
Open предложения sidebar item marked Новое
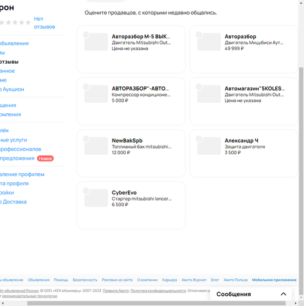[17, 159]
